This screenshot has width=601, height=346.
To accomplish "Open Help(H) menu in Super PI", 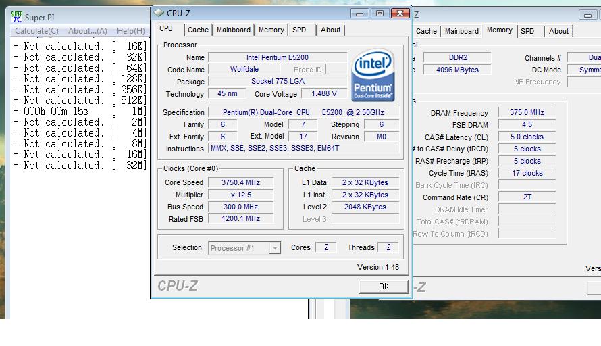I will coord(131,31).
